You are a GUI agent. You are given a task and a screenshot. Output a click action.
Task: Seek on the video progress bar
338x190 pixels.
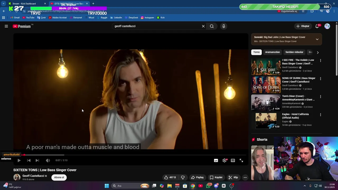coord(131,155)
